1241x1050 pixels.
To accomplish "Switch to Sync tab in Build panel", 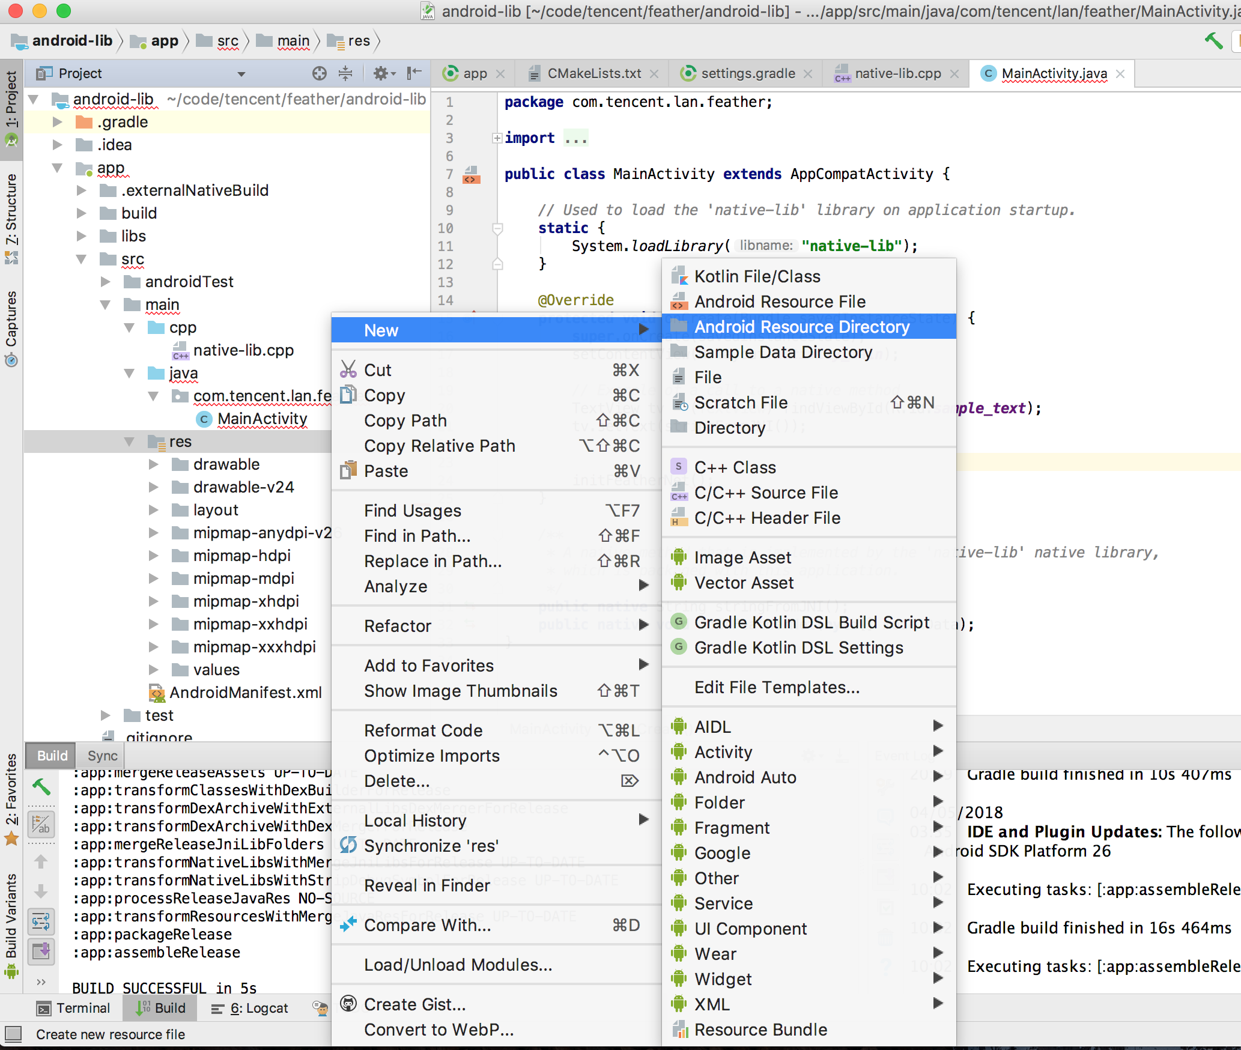I will pos(102,756).
